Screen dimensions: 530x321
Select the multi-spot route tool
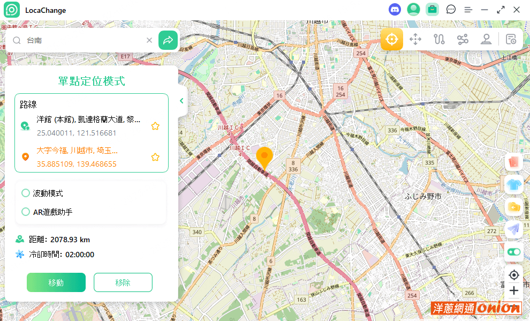click(463, 39)
